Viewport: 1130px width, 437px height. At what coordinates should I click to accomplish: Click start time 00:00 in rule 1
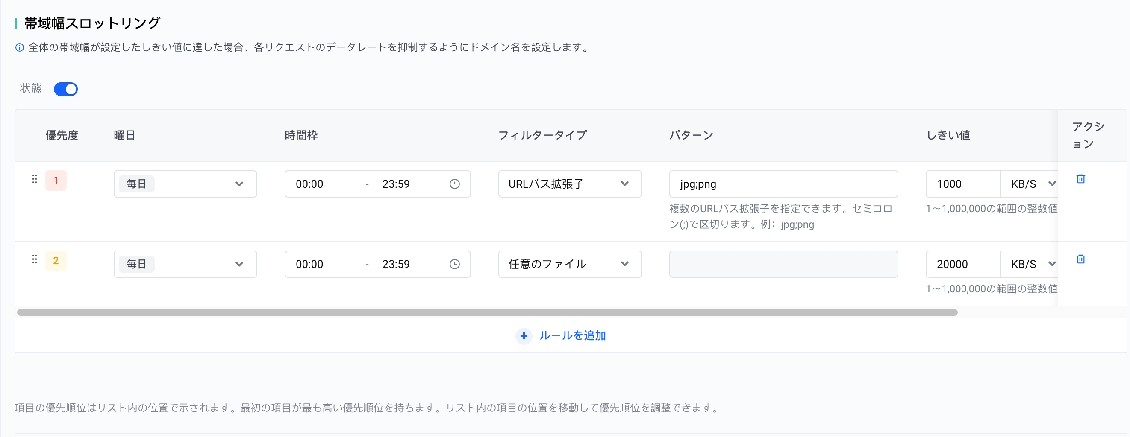click(x=309, y=184)
